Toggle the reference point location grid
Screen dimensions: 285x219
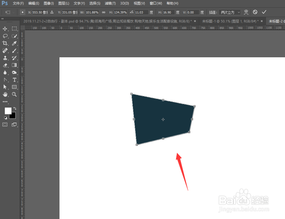pos(23,12)
